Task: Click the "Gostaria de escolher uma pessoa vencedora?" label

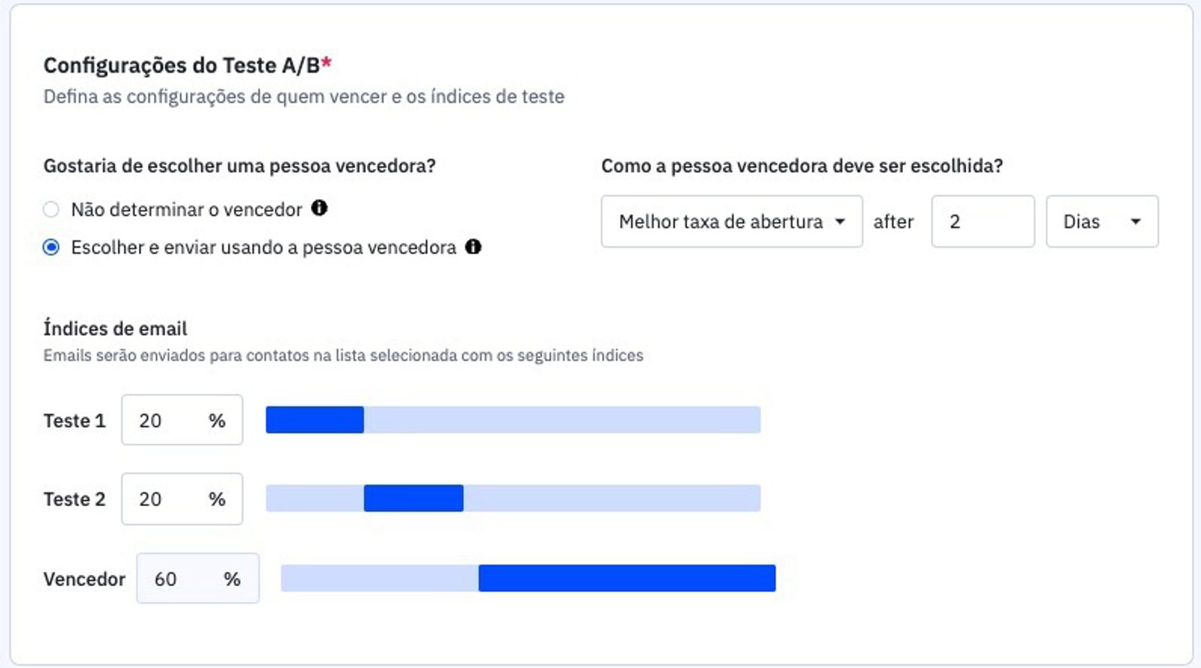Action: tap(239, 166)
